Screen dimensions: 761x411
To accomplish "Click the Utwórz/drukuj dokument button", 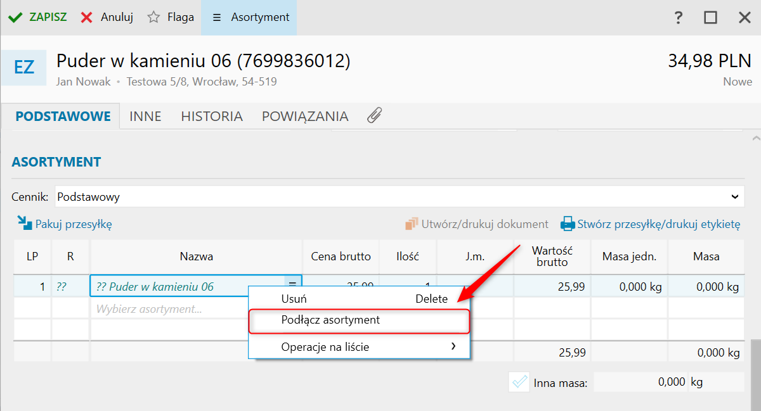I will [x=477, y=224].
